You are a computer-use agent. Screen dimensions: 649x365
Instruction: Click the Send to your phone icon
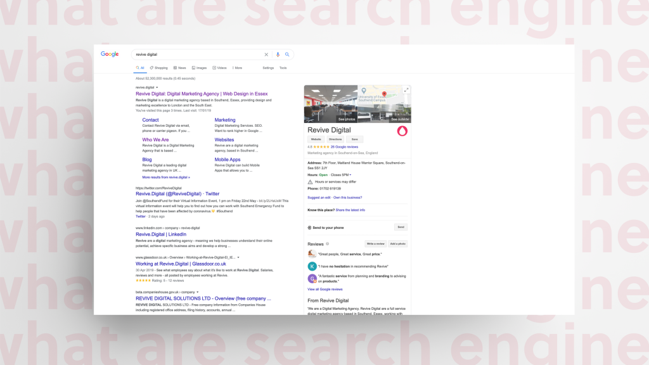coord(309,227)
